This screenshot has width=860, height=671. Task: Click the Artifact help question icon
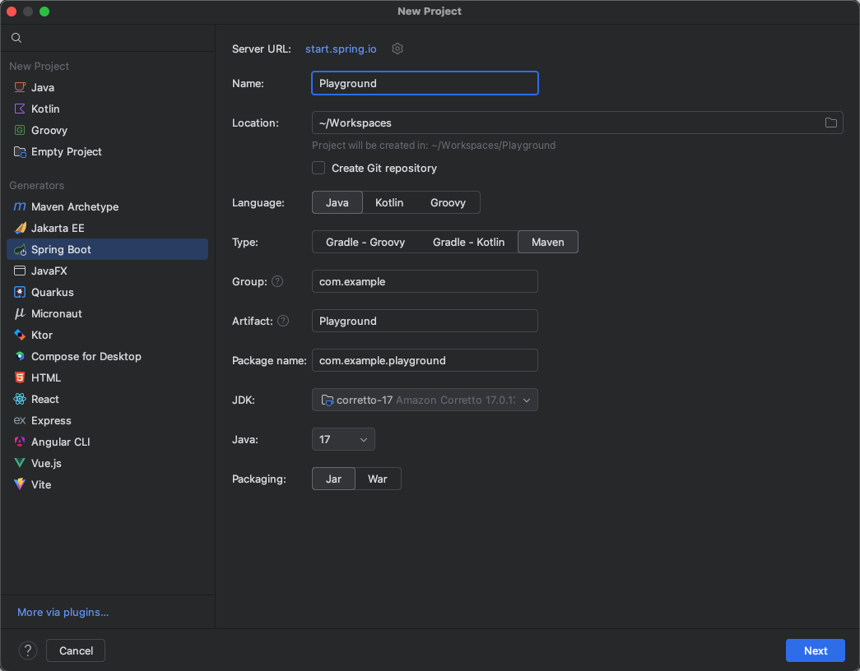(283, 321)
